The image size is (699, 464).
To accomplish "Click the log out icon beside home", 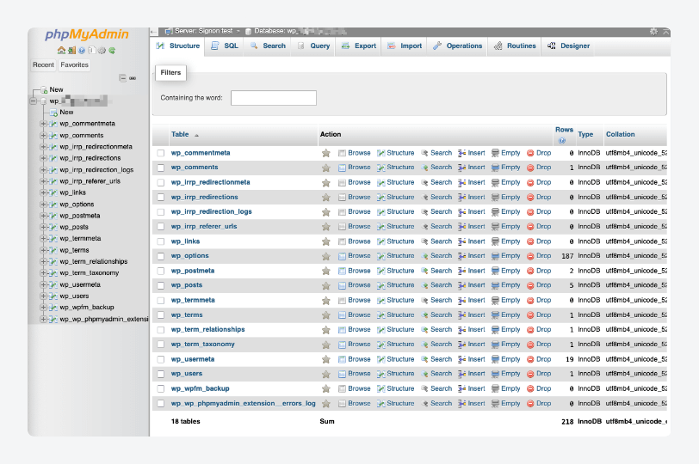I will point(71,51).
